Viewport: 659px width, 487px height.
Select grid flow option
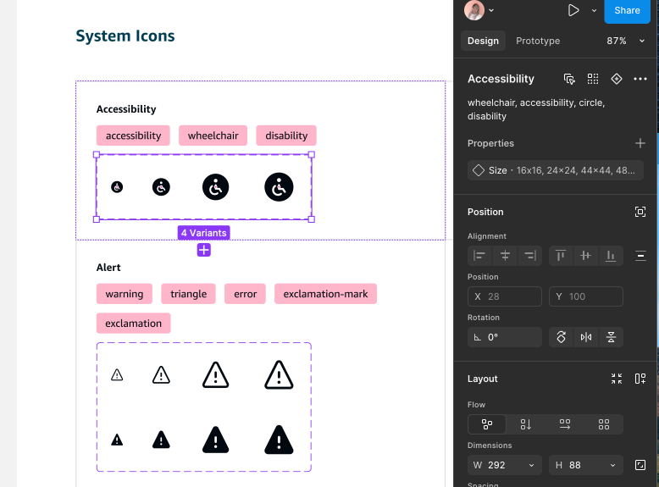click(604, 424)
